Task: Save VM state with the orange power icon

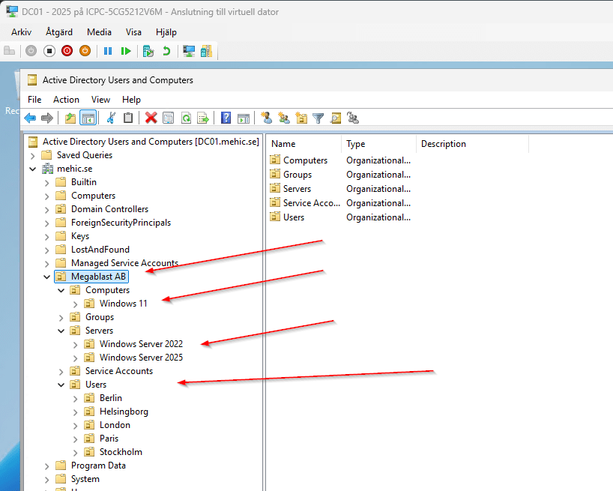Action: click(85, 51)
